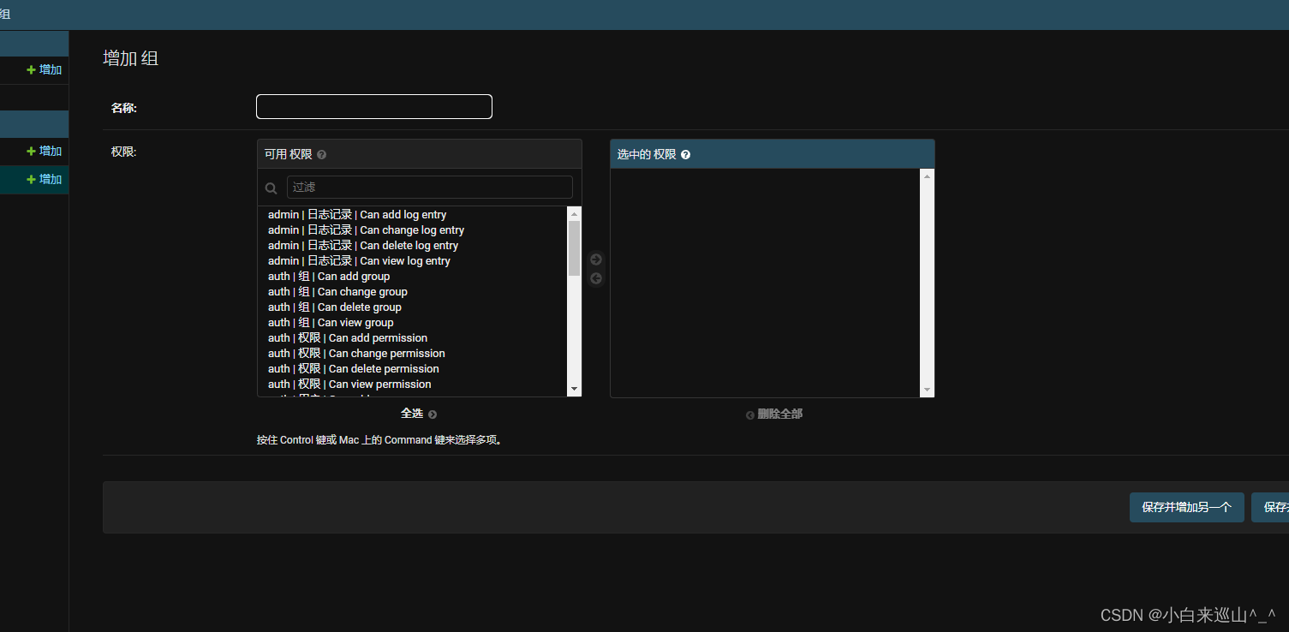Image resolution: width=1289 pixels, height=632 pixels.
Task: Click the first 增加 link in sidebar
Action: tap(45, 70)
